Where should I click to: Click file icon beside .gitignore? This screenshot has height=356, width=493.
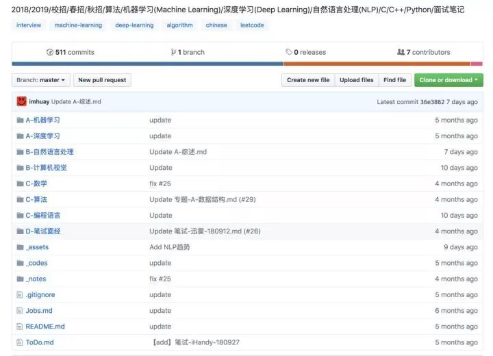coord(19,294)
